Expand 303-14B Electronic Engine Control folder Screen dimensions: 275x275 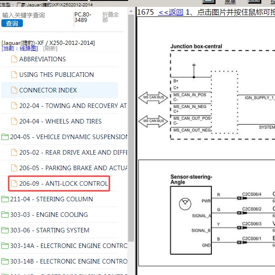coord(5,261)
